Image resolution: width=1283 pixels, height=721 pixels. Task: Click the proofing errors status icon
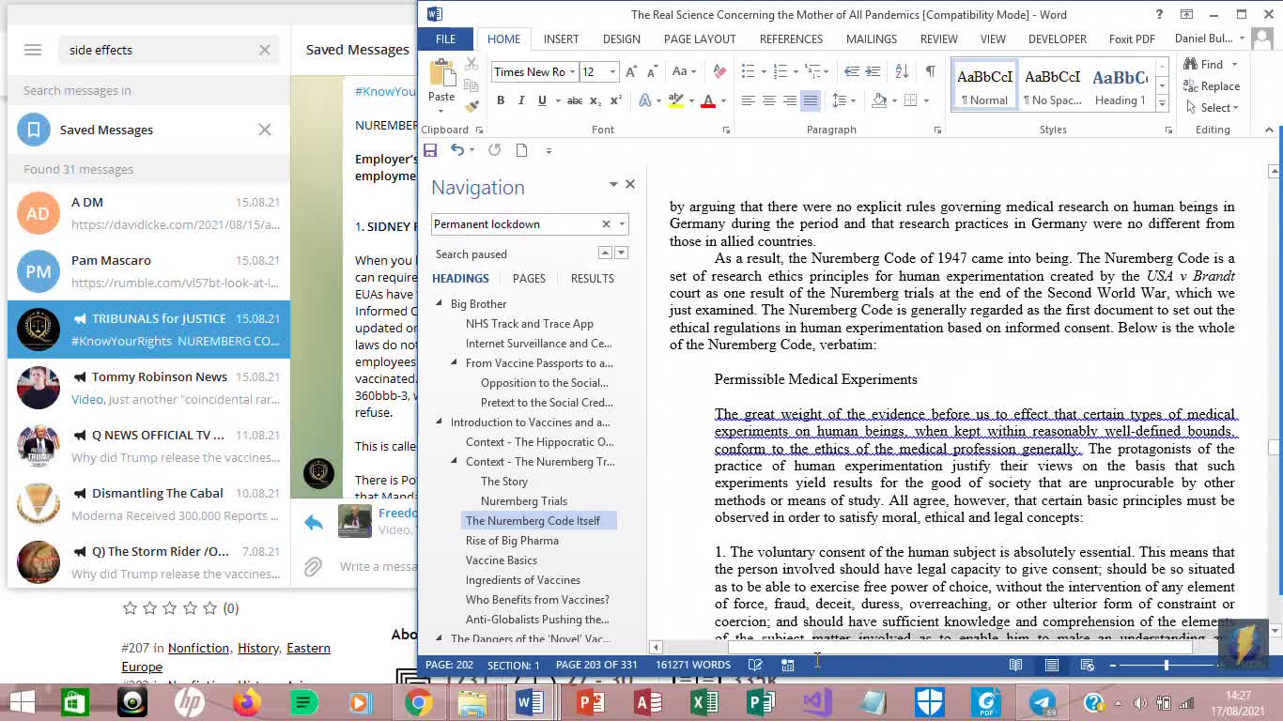pos(755,665)
